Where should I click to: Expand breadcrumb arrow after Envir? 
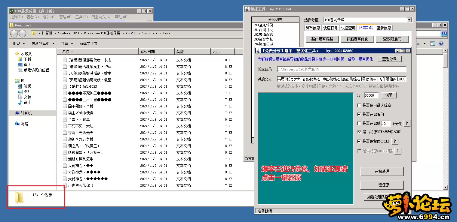[x=153, y=33]
